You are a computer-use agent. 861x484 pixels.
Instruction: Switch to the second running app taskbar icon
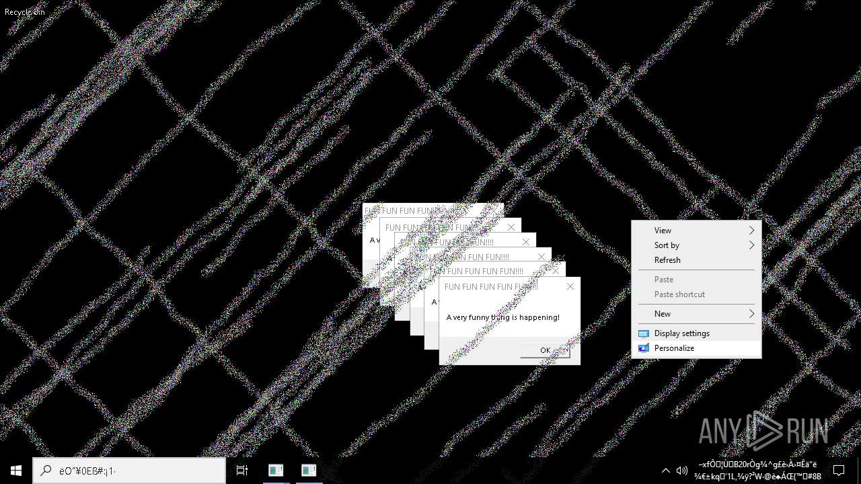309,471
